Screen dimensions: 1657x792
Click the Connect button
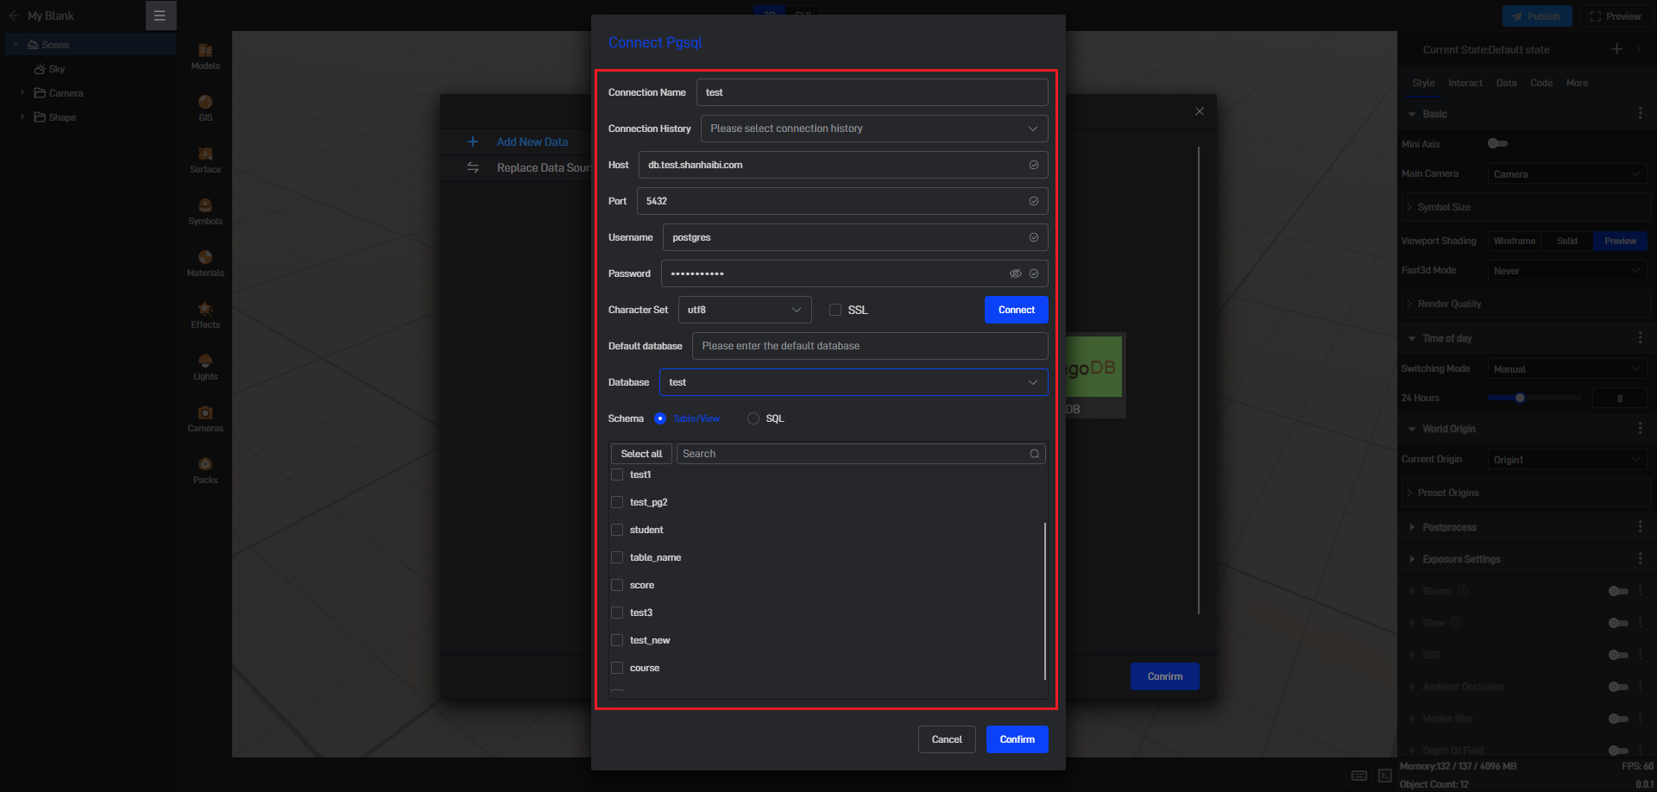[x=1017, y=310]
